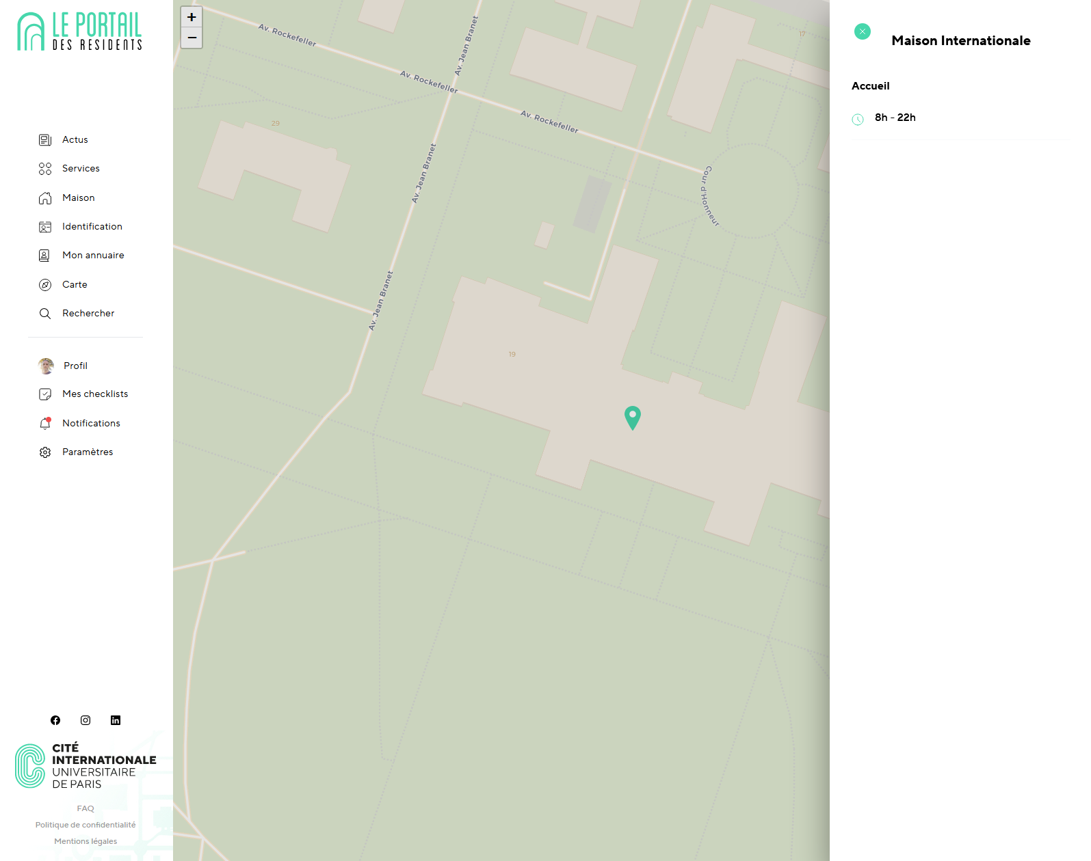
Task: Click the Mes checklists checkbox icon
Action: 45,394
